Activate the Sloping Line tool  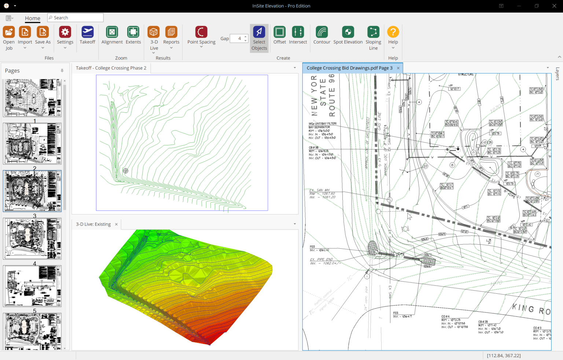tap(373, 35)
